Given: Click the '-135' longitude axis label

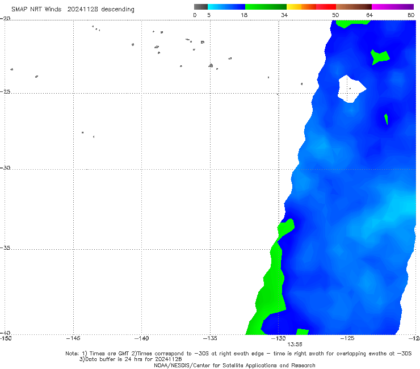Looking at the screenshot, I should [210, 338].
